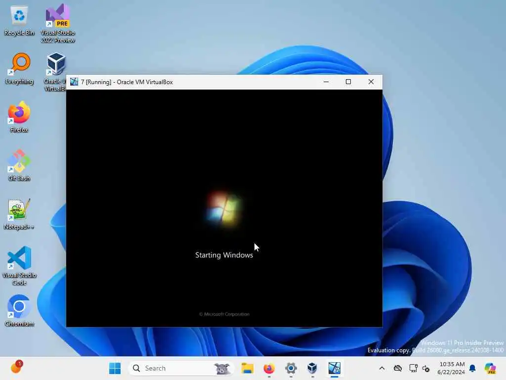Click inside the VM display showing Starting Windows
Image resolution: width=506 pixels, height=380 pixels.
[x=224, y=208]
